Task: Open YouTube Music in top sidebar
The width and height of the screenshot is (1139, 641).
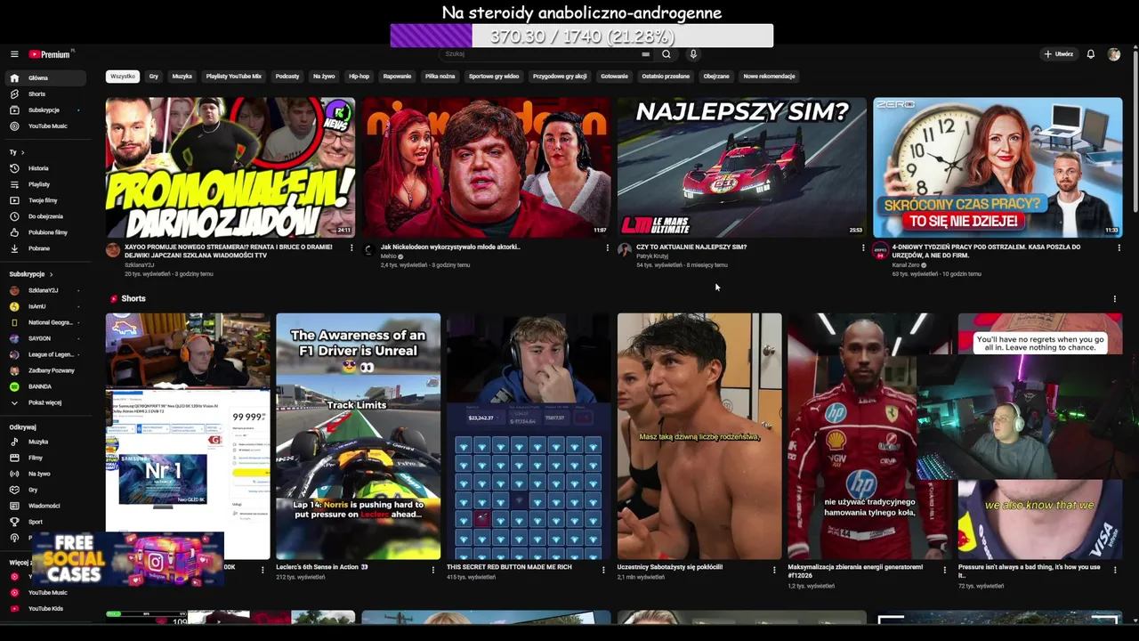Action: [47, 126]
